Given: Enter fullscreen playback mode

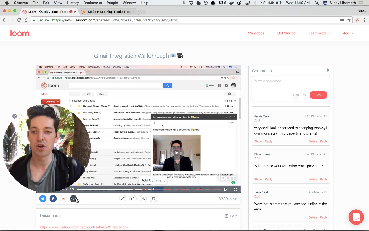Looking at the screenshot, I should 236,189.
